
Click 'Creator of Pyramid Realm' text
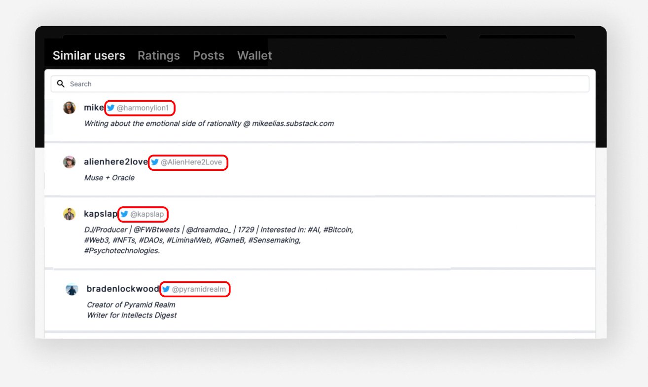[131, 305]
